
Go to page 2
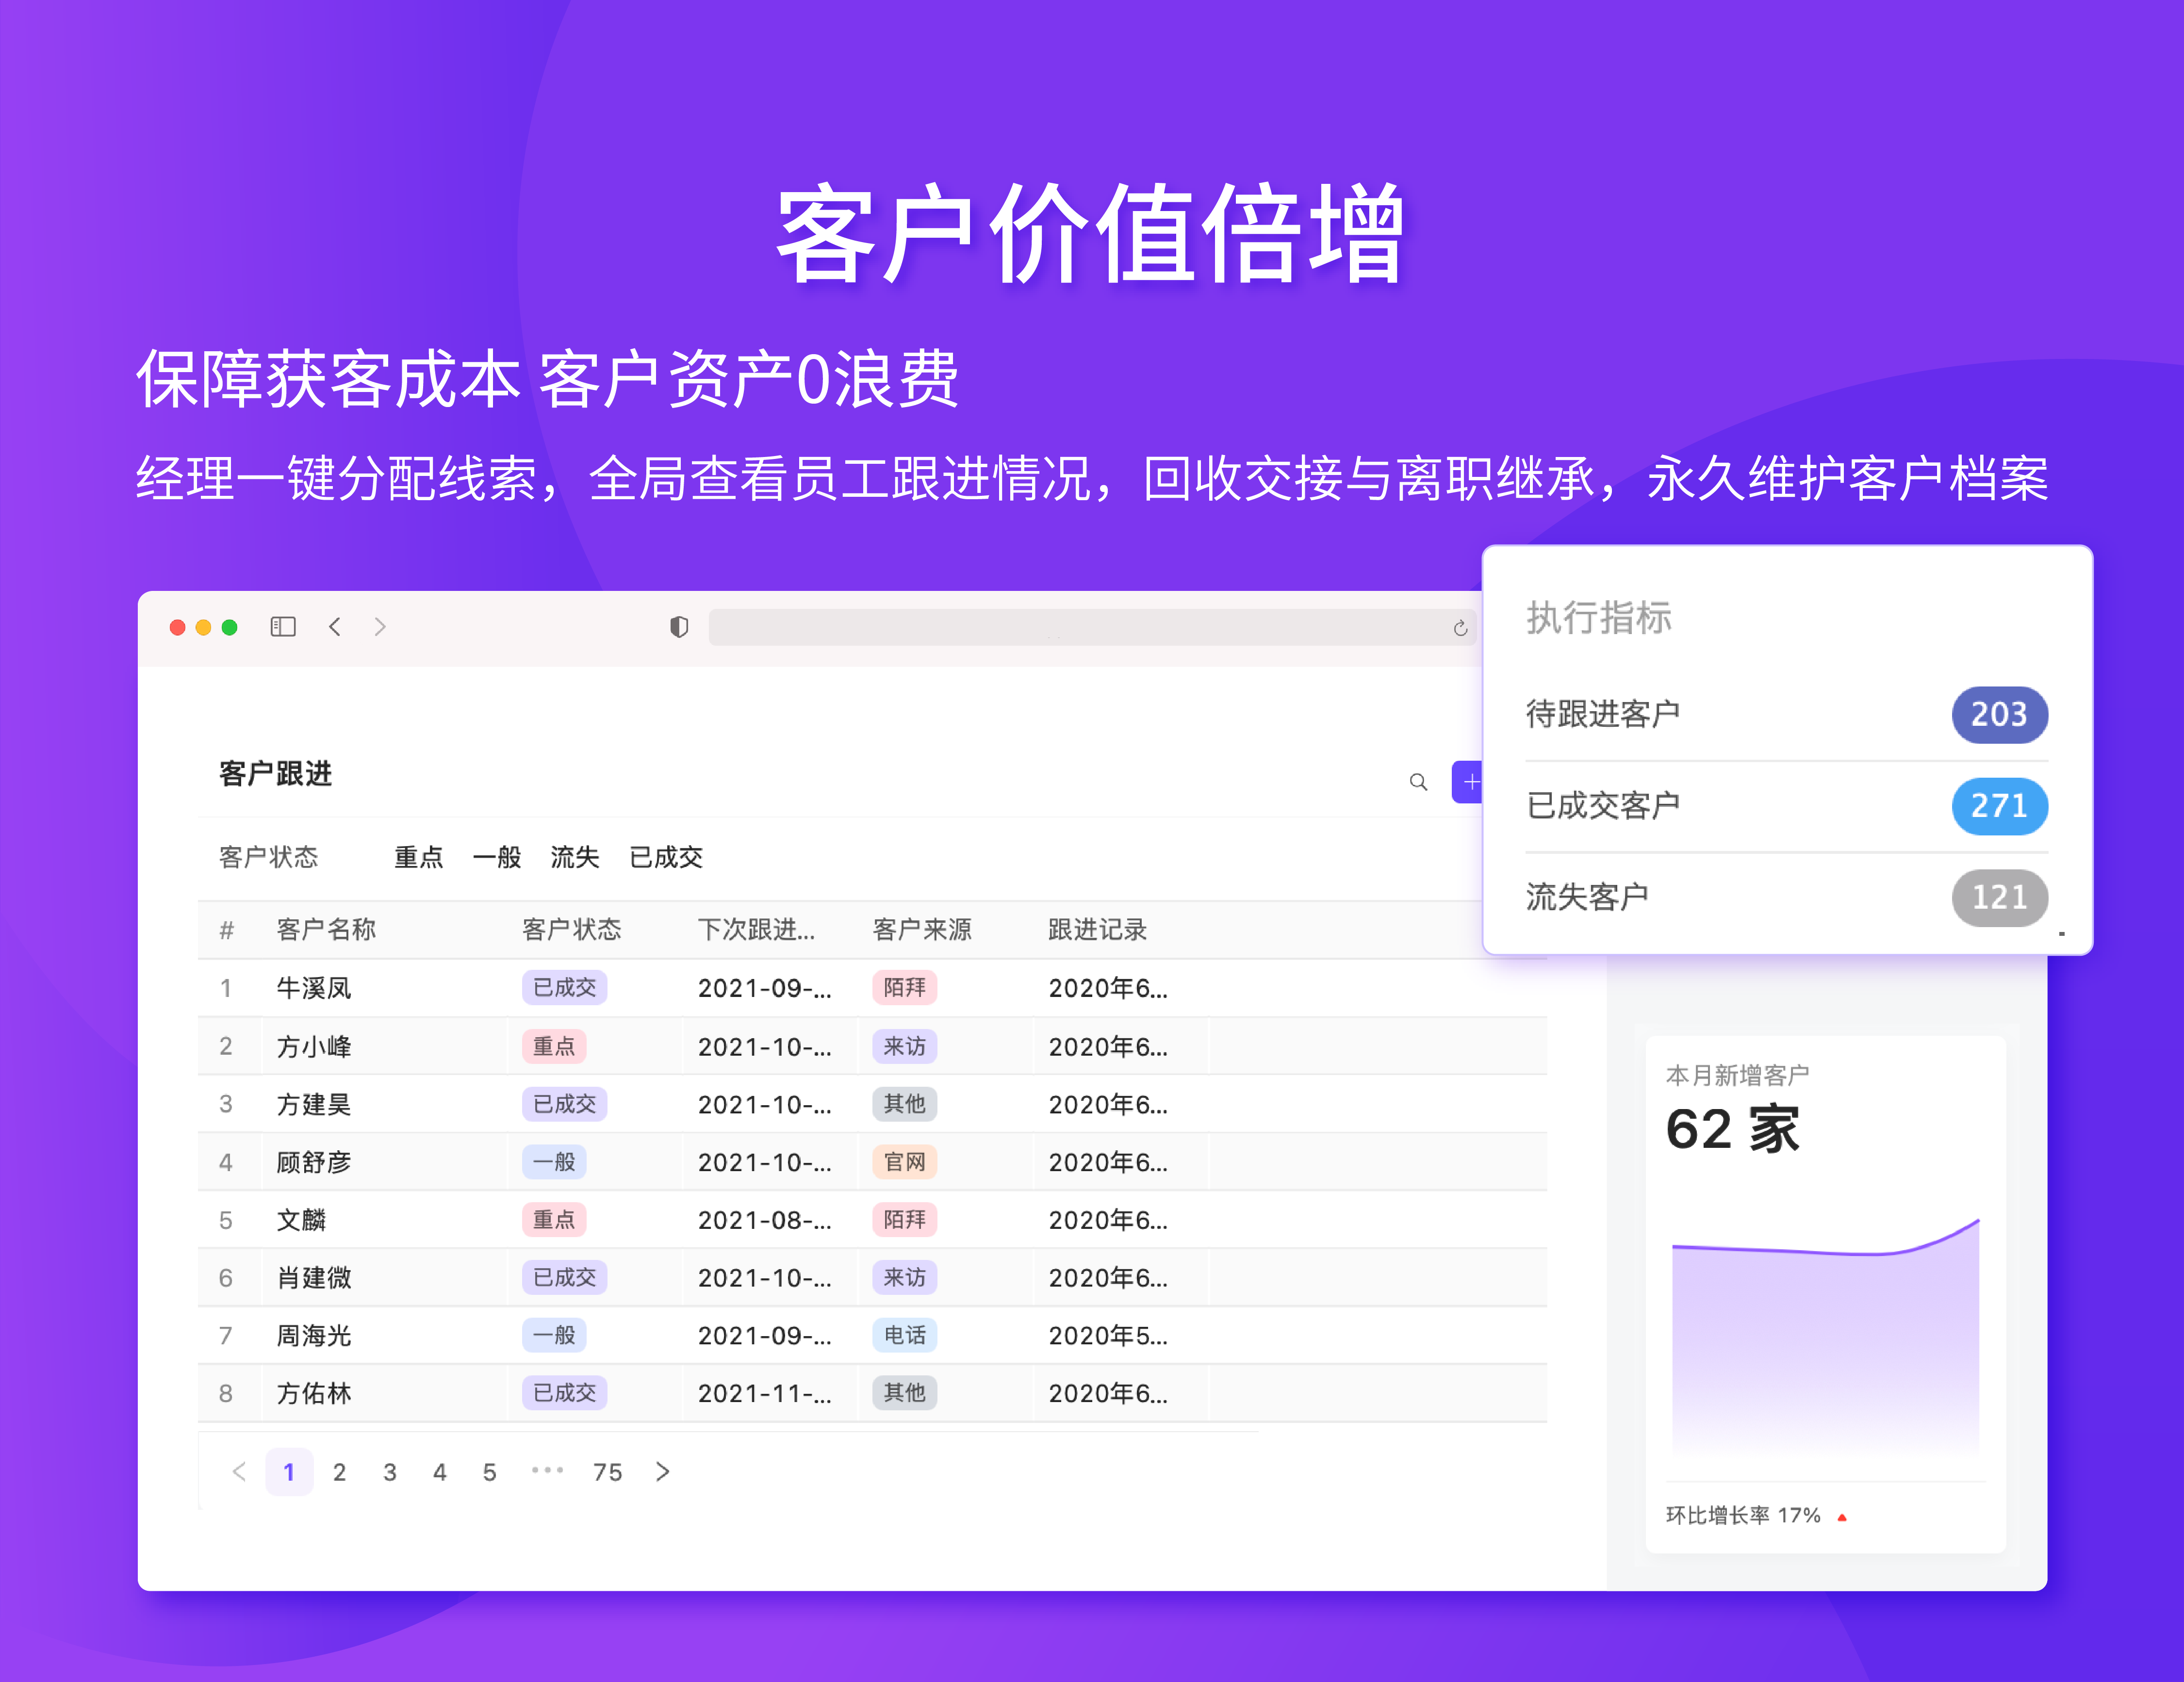coord(340,1472)
